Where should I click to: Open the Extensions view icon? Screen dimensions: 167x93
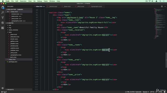click(3, 28)
